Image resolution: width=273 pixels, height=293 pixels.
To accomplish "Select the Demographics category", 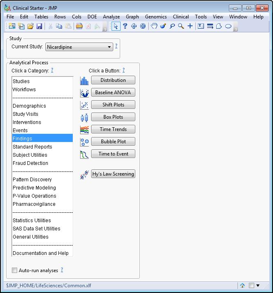I will click(43, 106).
